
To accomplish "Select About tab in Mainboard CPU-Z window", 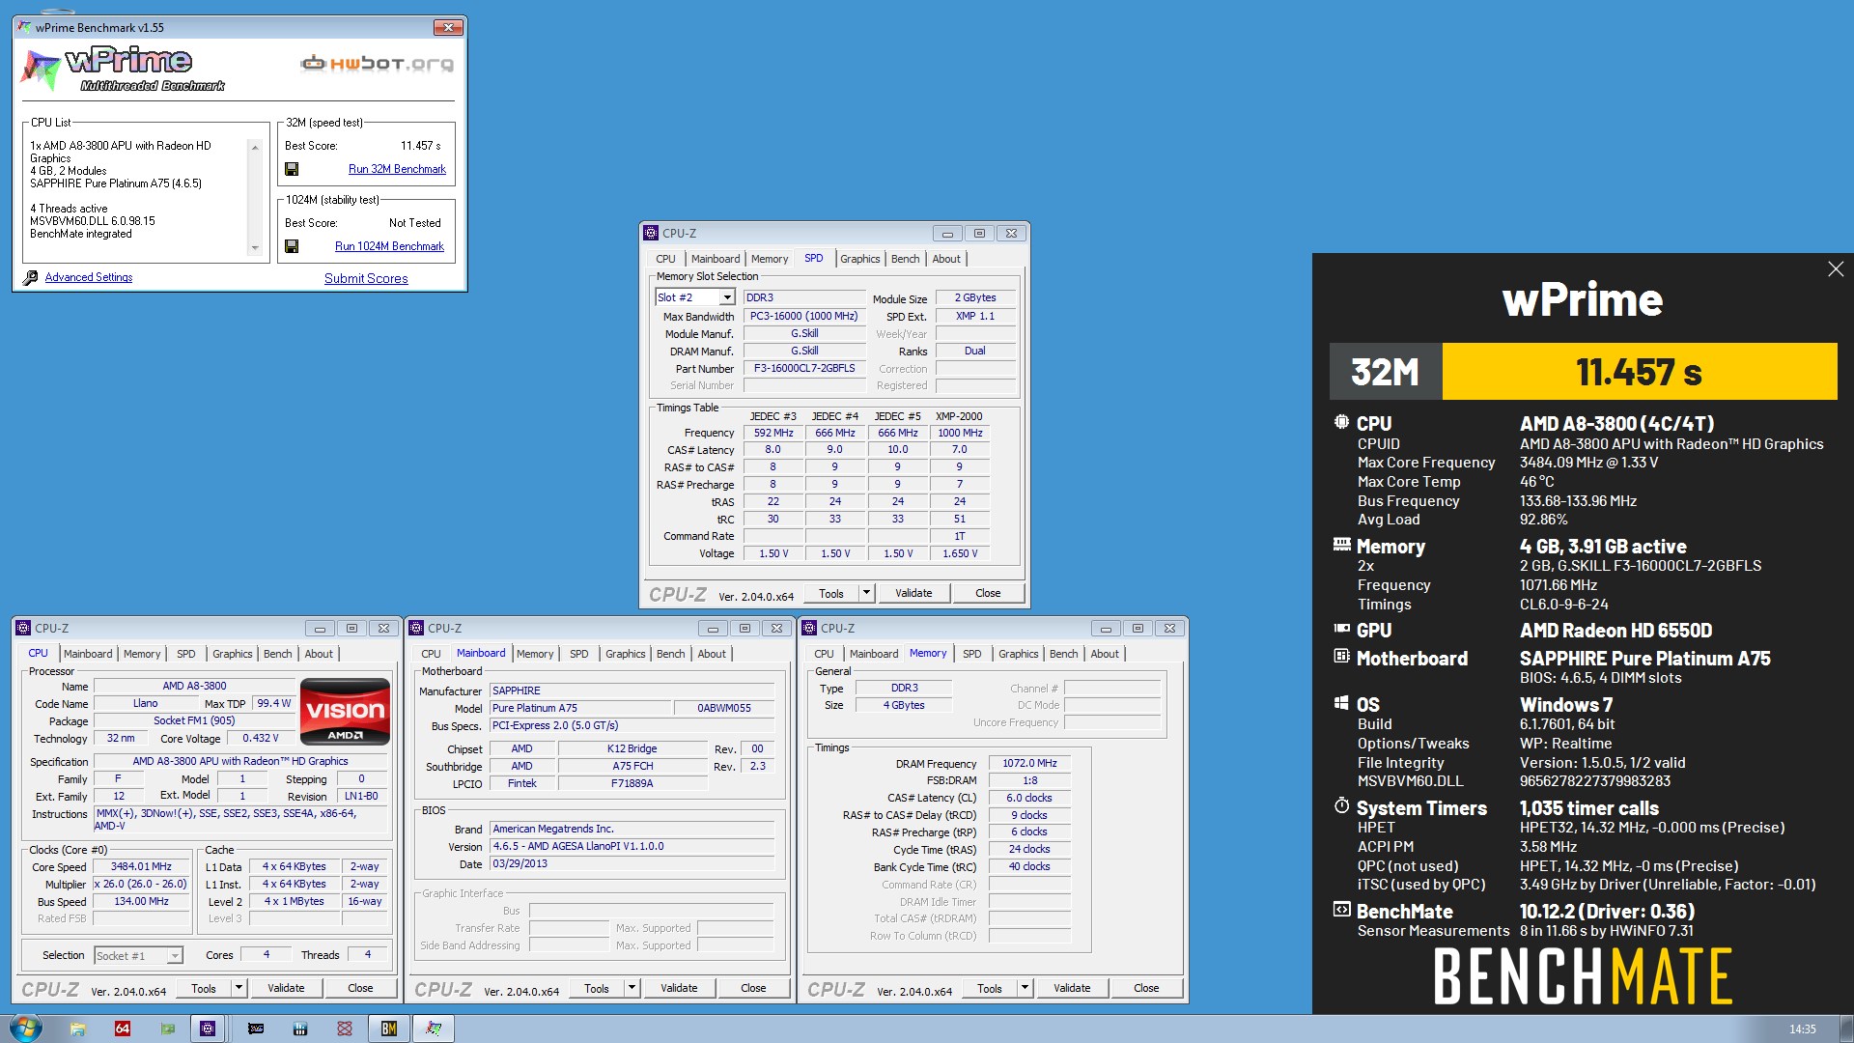I will tap(712, 654).
